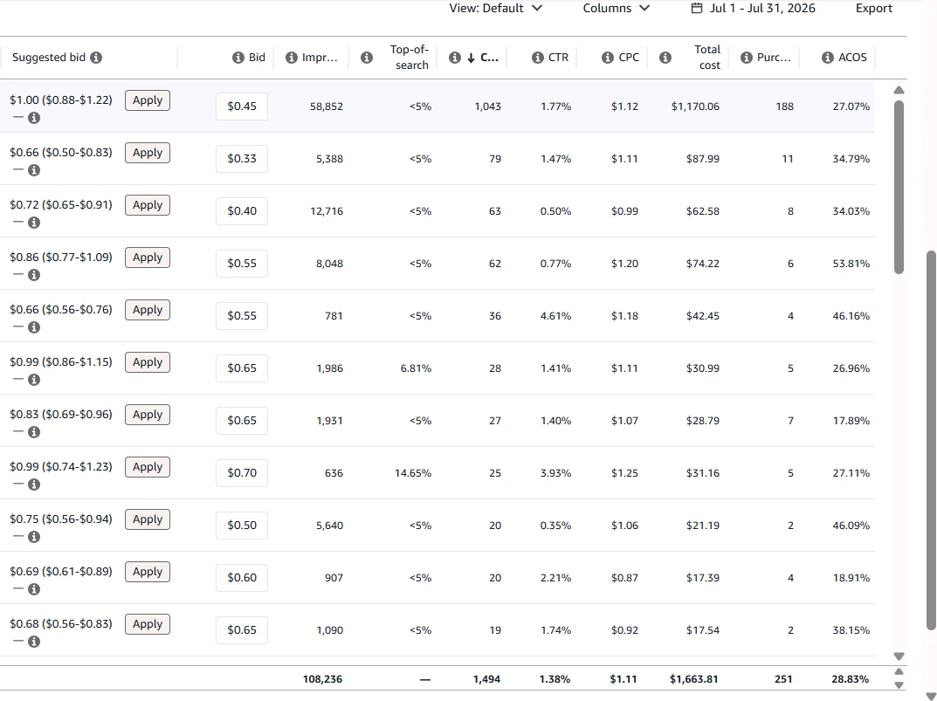
Task: Click the table's vertical scrollbar thumb
Action: [899, 187]
